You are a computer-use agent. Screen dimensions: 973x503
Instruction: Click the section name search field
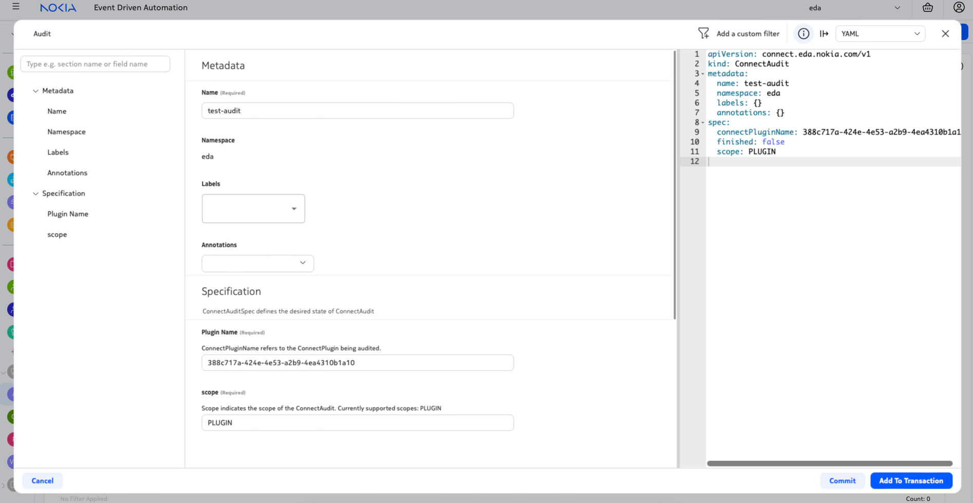pyautogui.click(x=95, y=64)
